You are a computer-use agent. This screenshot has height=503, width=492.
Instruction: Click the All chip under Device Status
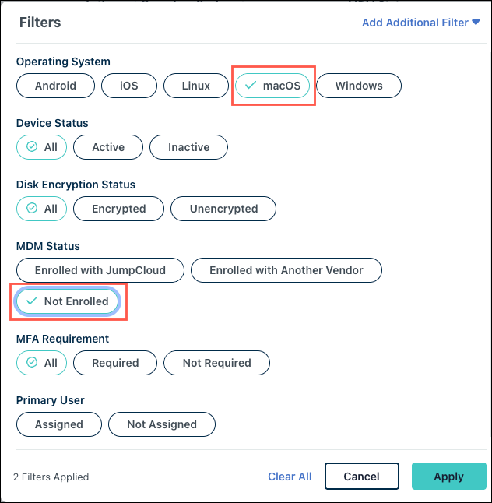42,147
